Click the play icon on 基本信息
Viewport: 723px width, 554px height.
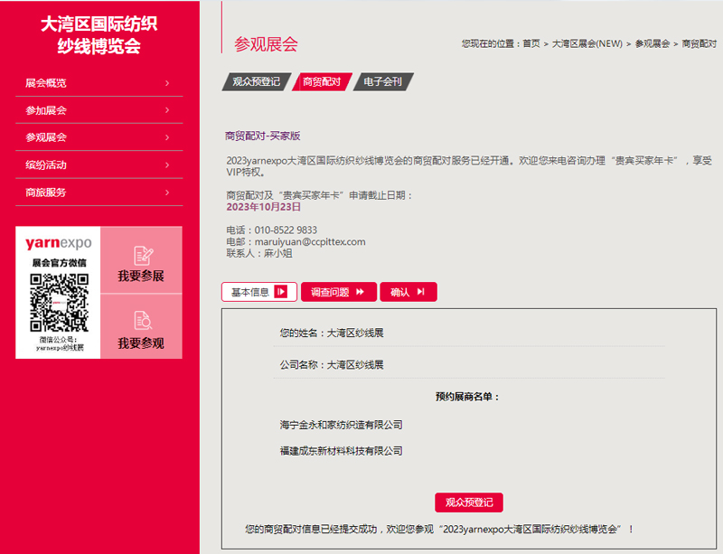coord(281,292)
